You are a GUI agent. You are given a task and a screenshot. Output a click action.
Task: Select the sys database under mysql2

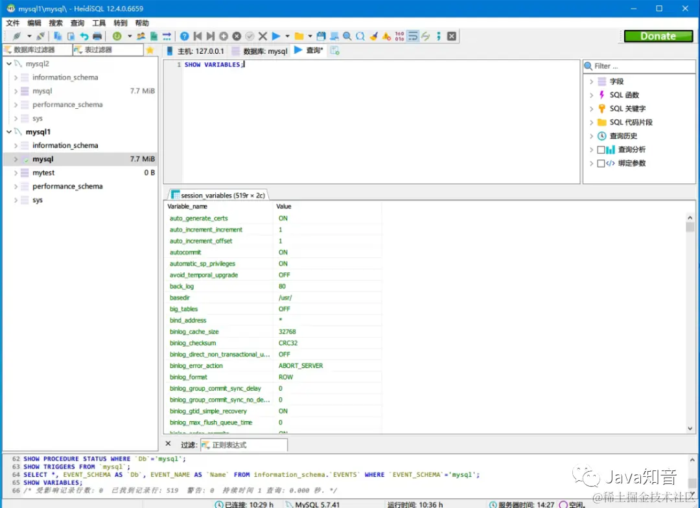38,119
